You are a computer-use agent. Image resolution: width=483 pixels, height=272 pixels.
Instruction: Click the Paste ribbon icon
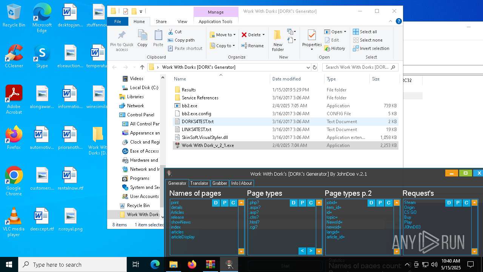click(158, 39)
